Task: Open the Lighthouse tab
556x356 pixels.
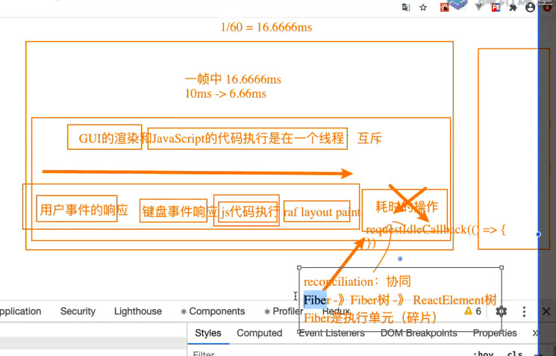Action: tap(138, 311)
